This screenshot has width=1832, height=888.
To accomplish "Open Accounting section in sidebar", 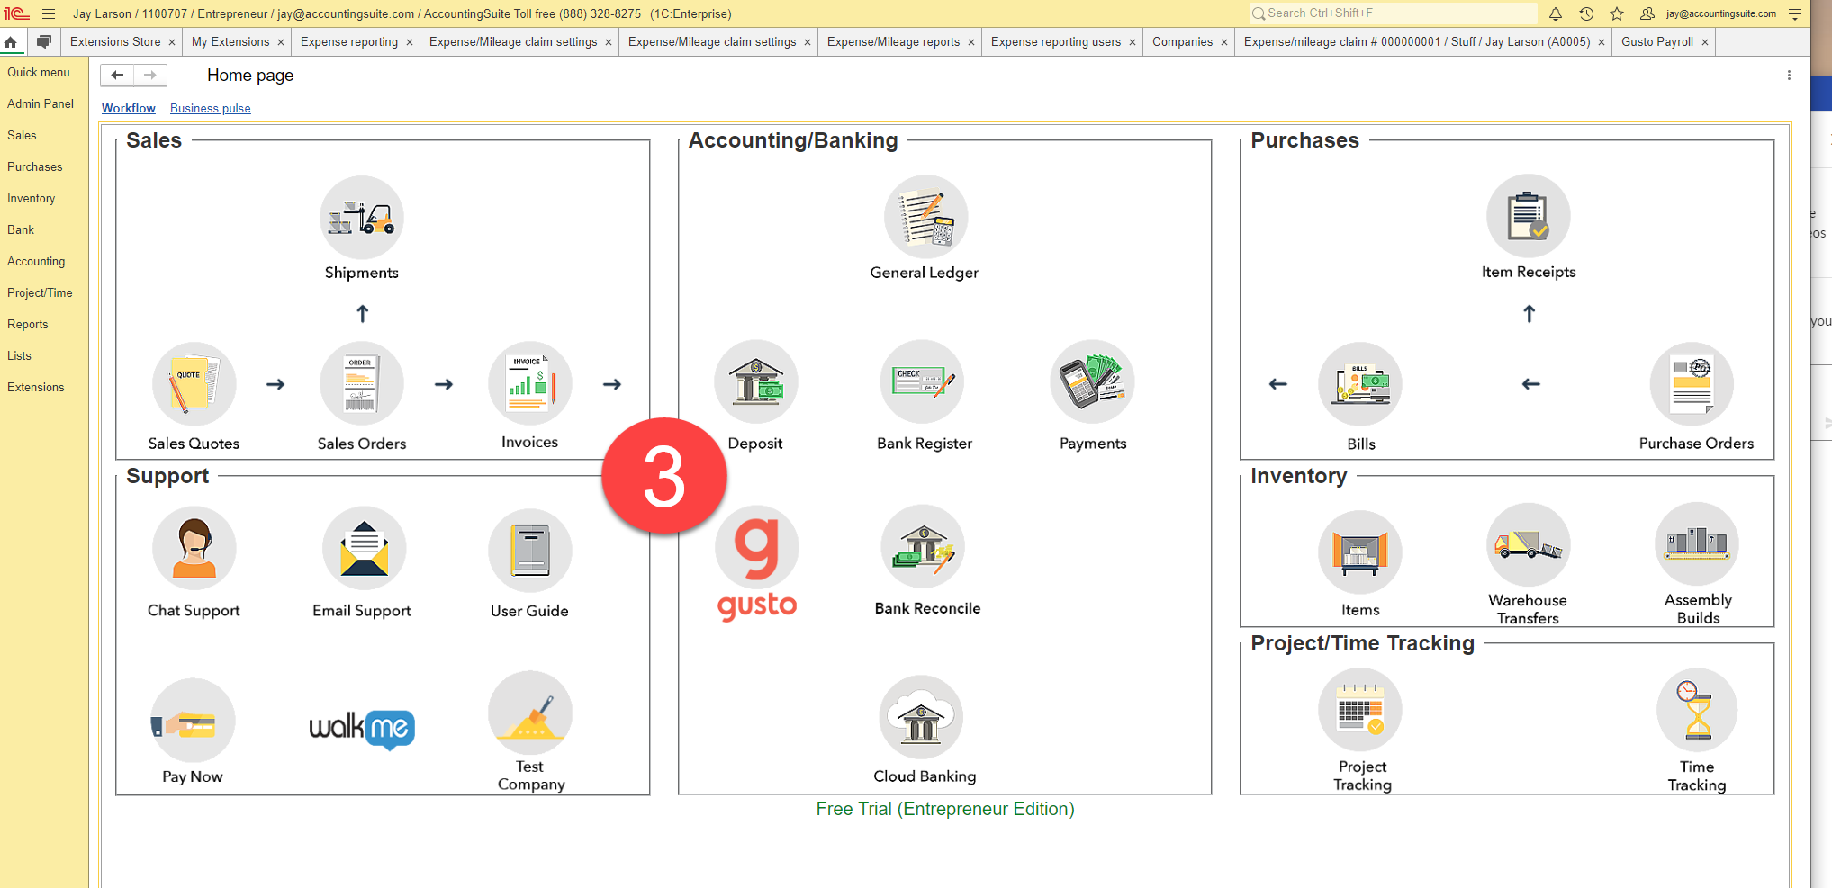I will point(36,261).
